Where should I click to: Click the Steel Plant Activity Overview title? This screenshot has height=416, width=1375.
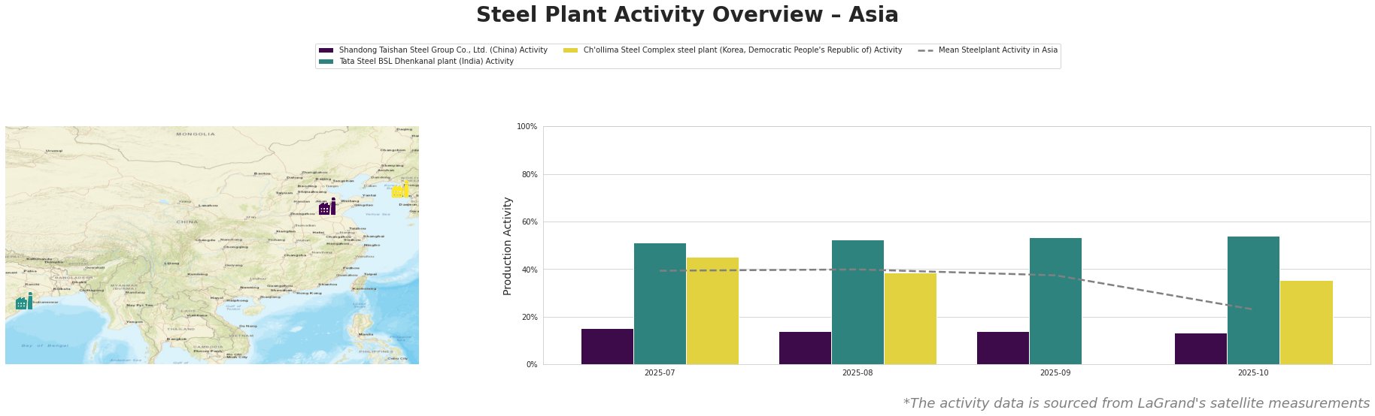click(x=687, y=15)
